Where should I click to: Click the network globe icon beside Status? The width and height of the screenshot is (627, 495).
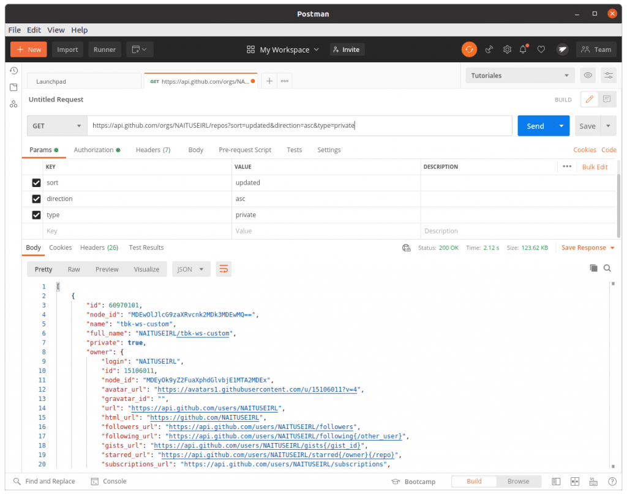coord(407,248)
